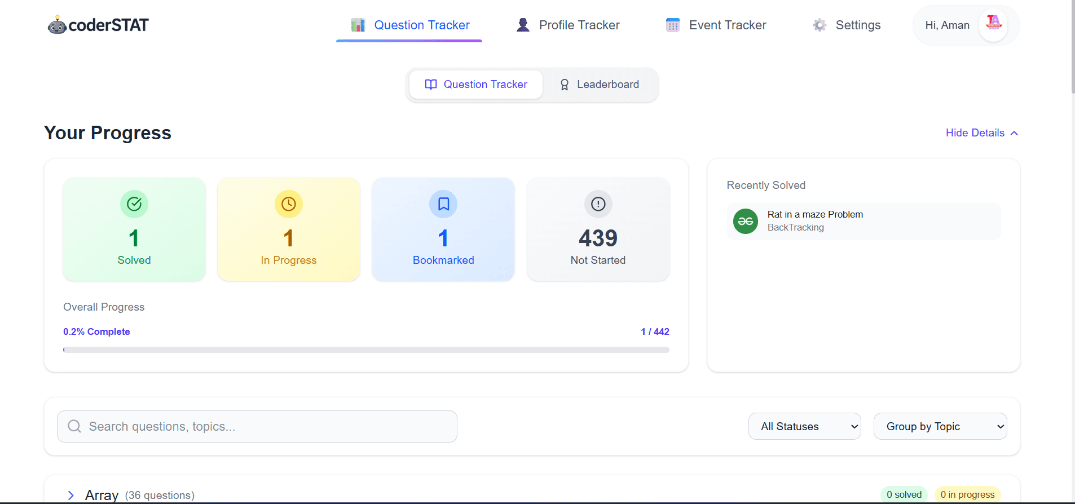Image resolution: width=1075 pixels, height=504 pixels.
Task: Click the GeeksforGeeks icon on Rat in a maze
Action: tap(746, 221)
